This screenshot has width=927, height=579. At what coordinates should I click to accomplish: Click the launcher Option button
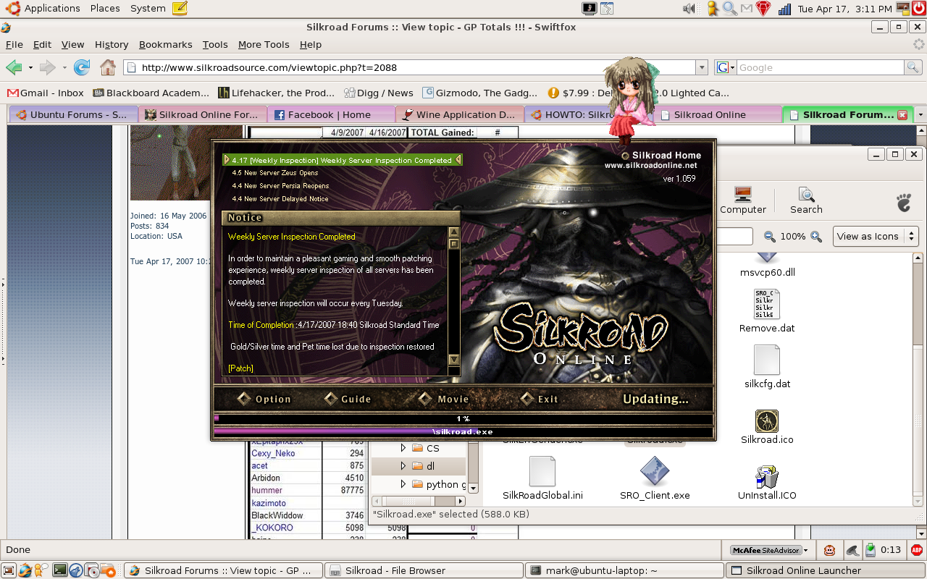click(264, 399)
